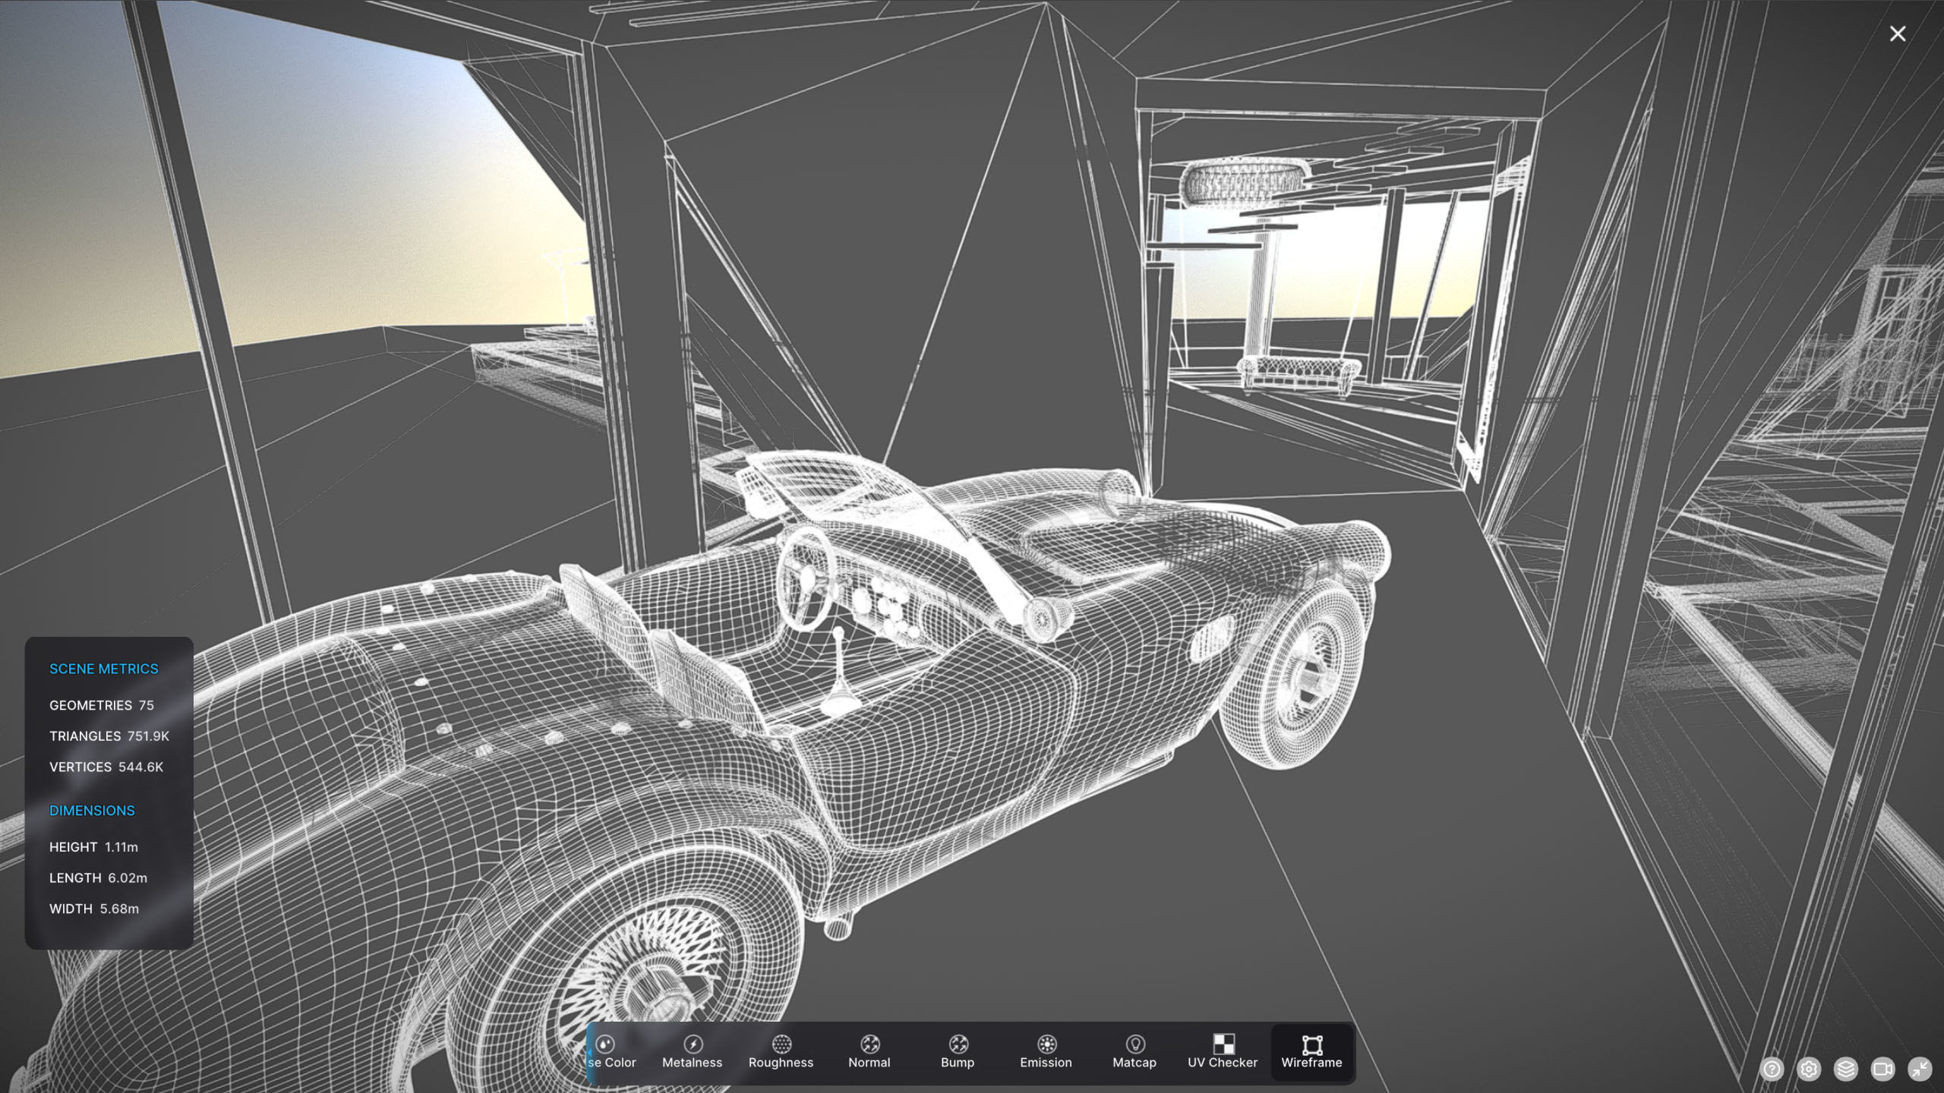Toggle the model inspector layers button
The height and width of the screenshot is (1093, 1944).
tap(1845, 1069)
